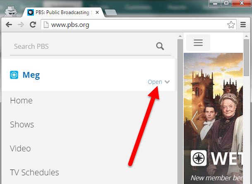The height and width of the screenshot is (184, 252).
Task: Open the Chrome menu (three bars icon)
Action: pos(243,24)
